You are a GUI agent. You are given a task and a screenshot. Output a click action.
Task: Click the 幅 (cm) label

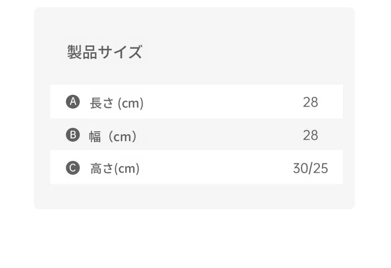pos(113,136)
